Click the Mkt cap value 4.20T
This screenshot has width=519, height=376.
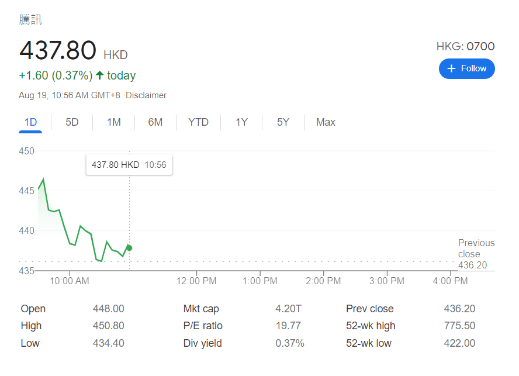289,309
